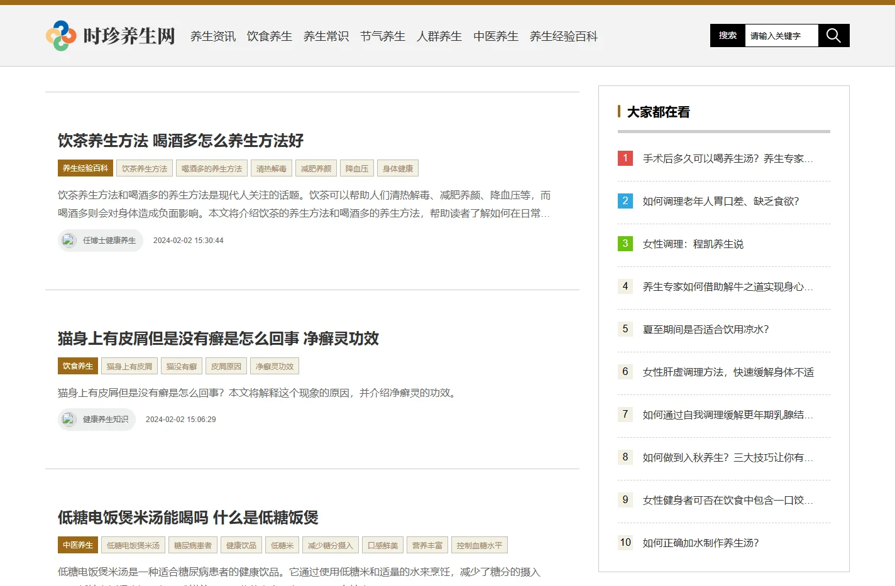
Task: Click the 低糖电饭煲米汤 tag
Action: [133, 545]
